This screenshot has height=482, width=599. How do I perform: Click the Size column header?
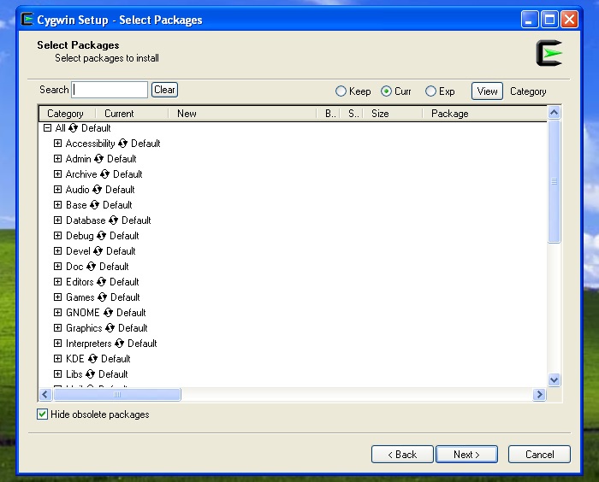coord(380,113)
